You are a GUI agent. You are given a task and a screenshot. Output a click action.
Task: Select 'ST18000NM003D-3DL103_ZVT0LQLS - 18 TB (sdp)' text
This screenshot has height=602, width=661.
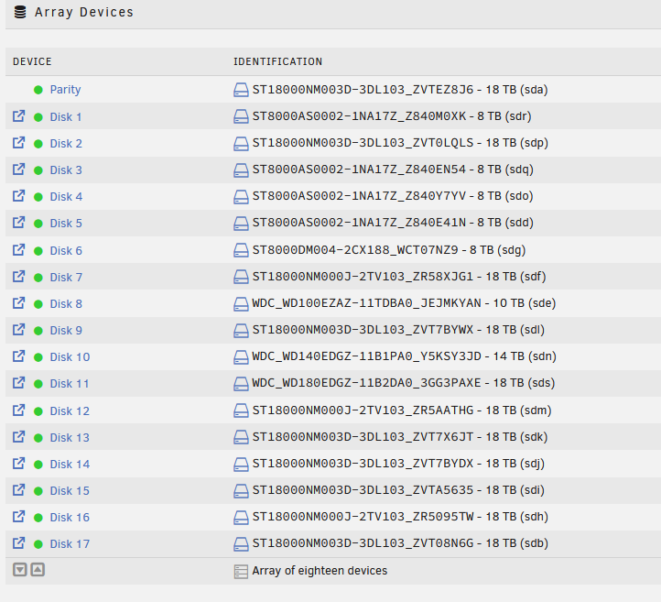(400, 143)
